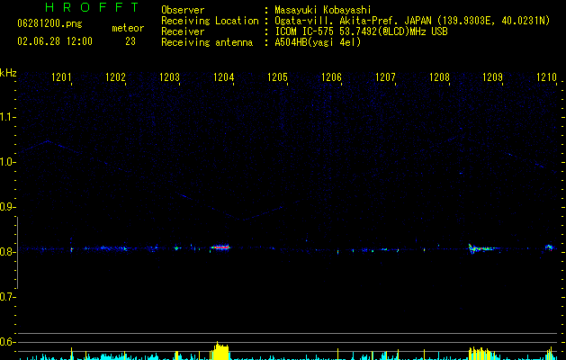Click the 0.7 kHz axis label
566x360 pixels.
click(7, 297)
